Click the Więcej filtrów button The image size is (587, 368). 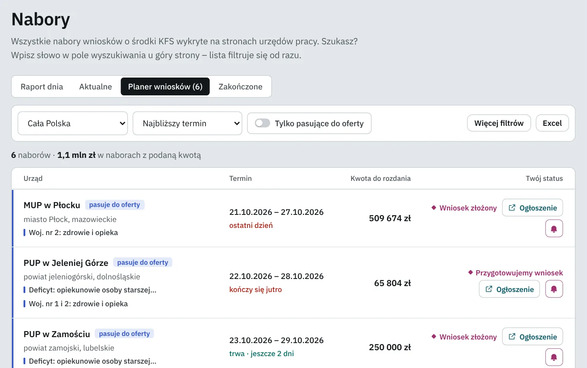[x=499, y=123]
